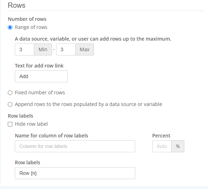Select Append rows to populated rows option
Screen dimensions: 208x189
pos(10,104)
